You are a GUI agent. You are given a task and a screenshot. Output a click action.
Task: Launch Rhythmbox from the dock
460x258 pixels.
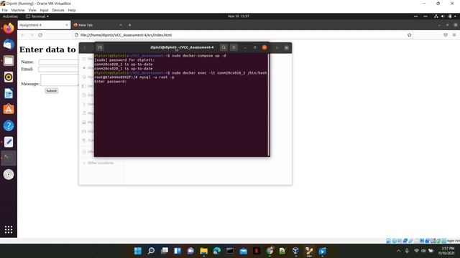tap(9, 77)
